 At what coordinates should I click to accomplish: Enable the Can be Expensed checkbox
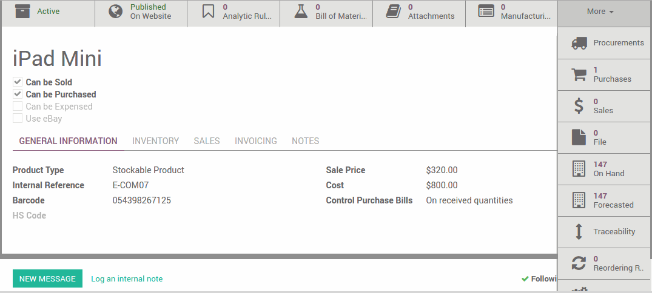(18, 107)
